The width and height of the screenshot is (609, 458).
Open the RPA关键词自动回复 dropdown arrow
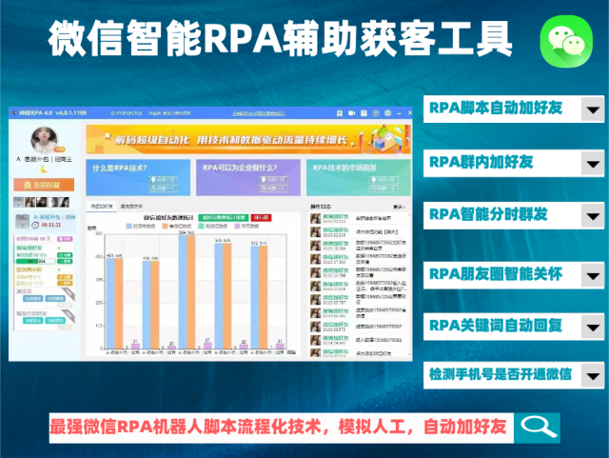pyautogui.click(x=592, y=327)
